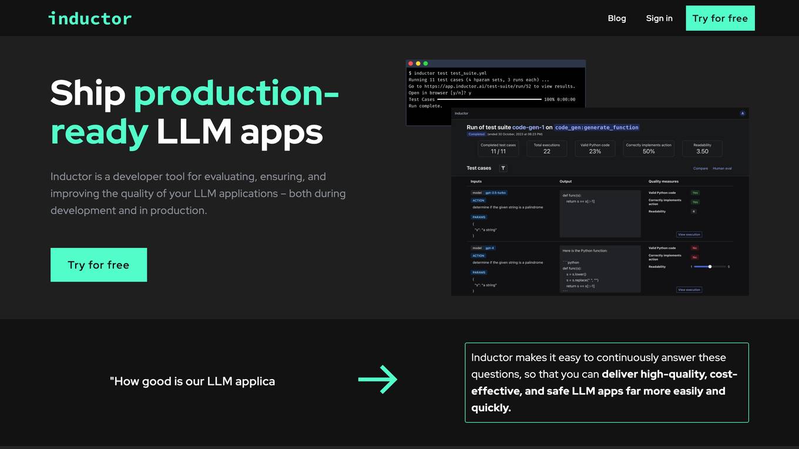Image resolution: width=799 pixels, height=449 pixels.
Task: Click the paragraph starting 'Inductor is a developer tool'
Action: pyautogui.click(x=198, y=193)
